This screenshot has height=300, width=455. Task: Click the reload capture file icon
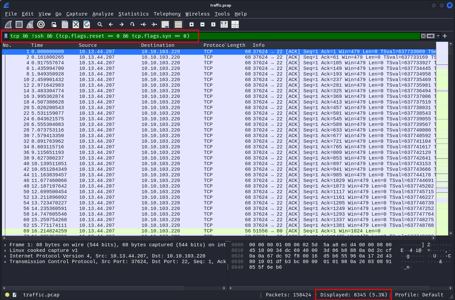(87, 24)
